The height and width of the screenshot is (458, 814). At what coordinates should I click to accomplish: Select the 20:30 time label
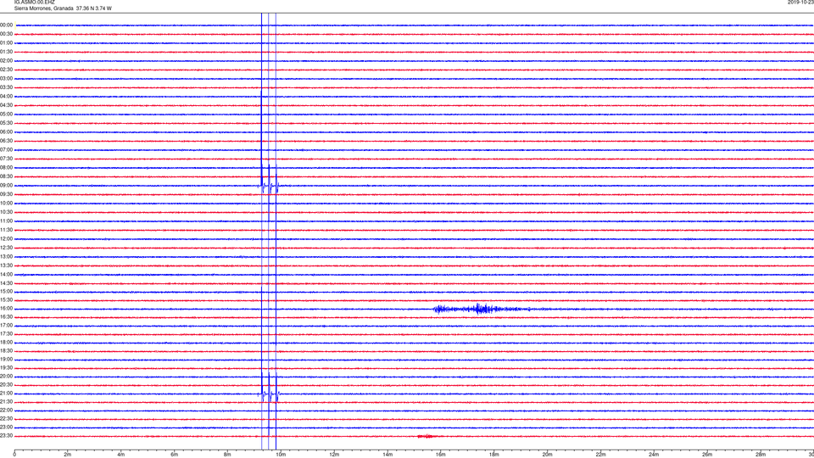tap(6, 385)
